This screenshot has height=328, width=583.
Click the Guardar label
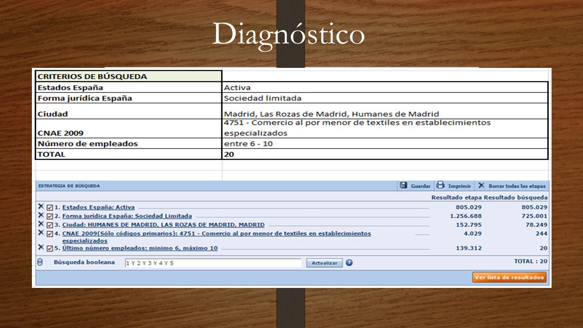coord(420,186)
